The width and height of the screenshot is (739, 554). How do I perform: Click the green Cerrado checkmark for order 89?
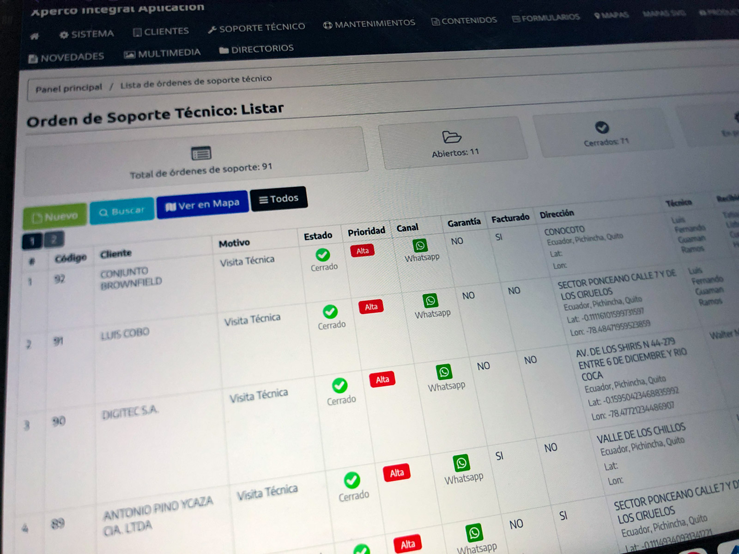coord(352,481)
